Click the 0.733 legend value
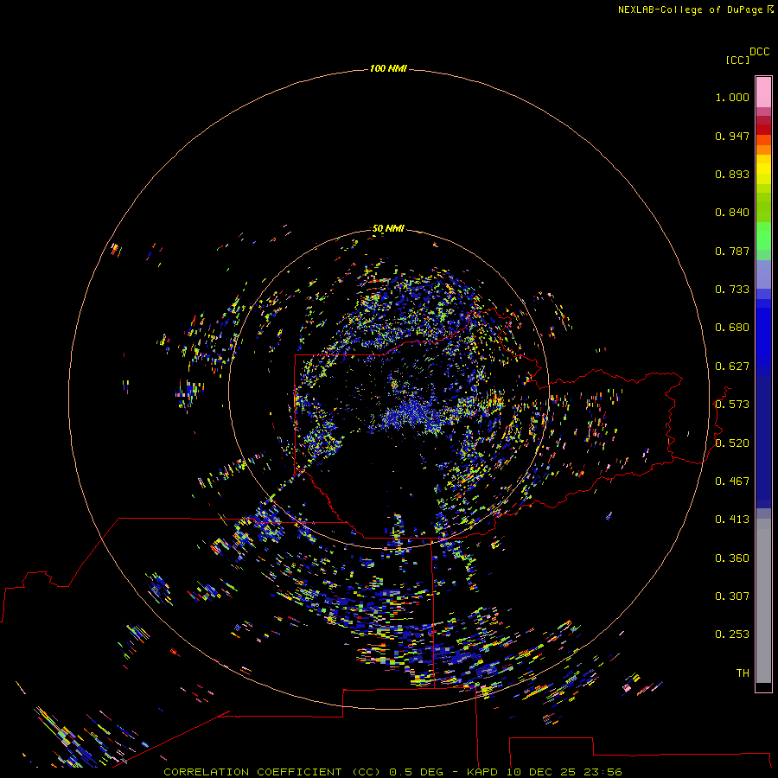 click(x=732, y=290)
